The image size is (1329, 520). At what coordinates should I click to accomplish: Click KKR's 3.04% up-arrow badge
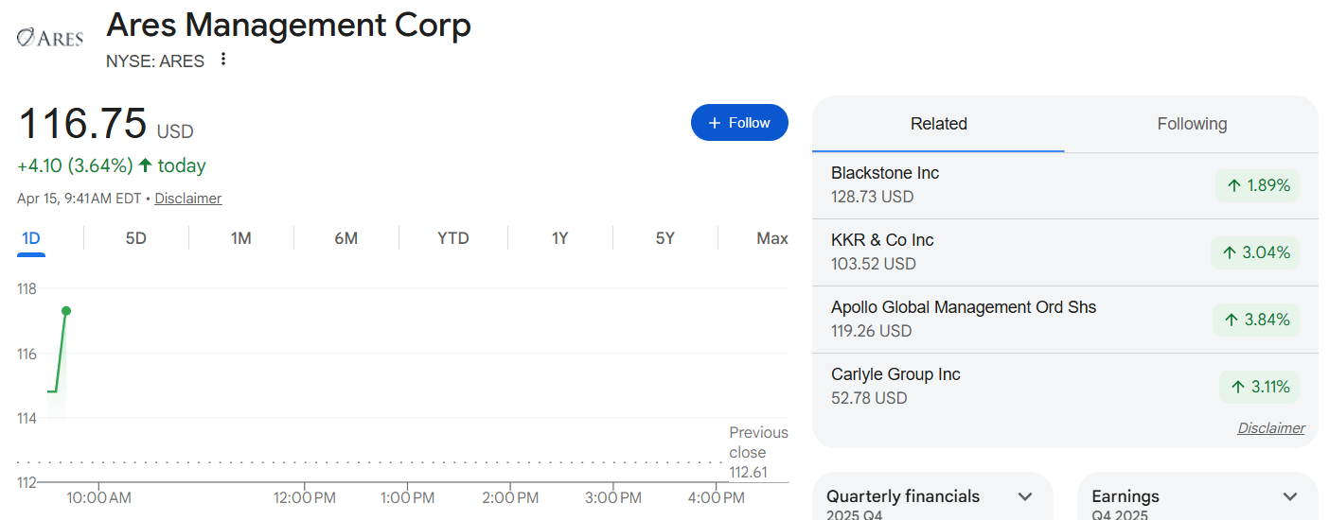tap(1255, 252)
